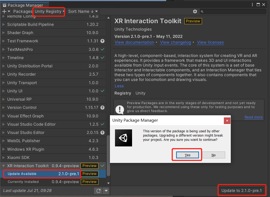270x197 pixels.
Task: Click the plus icon to add package
Action: [4, 11]
